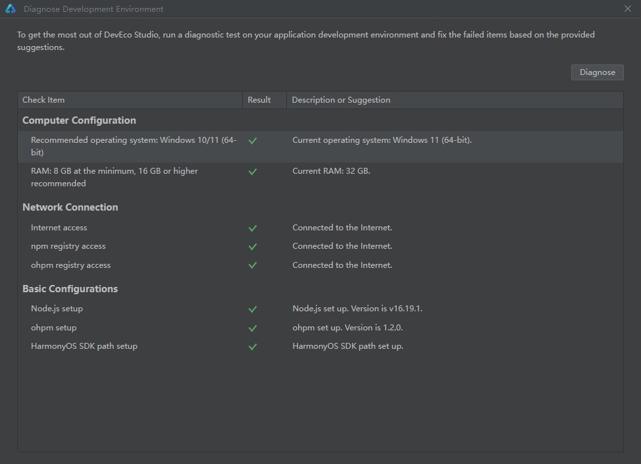Click the Diagnose button

pyautogui.click(x=597, y=72)
